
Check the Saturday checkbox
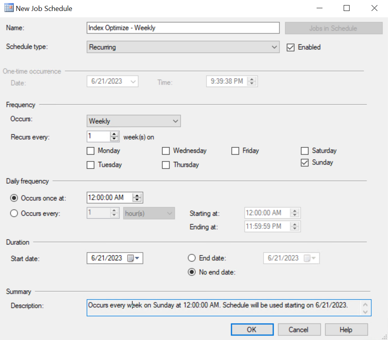coord(304,151)
